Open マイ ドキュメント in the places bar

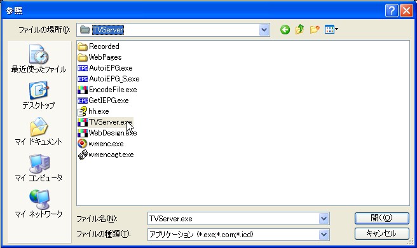(x=39, y=131)
